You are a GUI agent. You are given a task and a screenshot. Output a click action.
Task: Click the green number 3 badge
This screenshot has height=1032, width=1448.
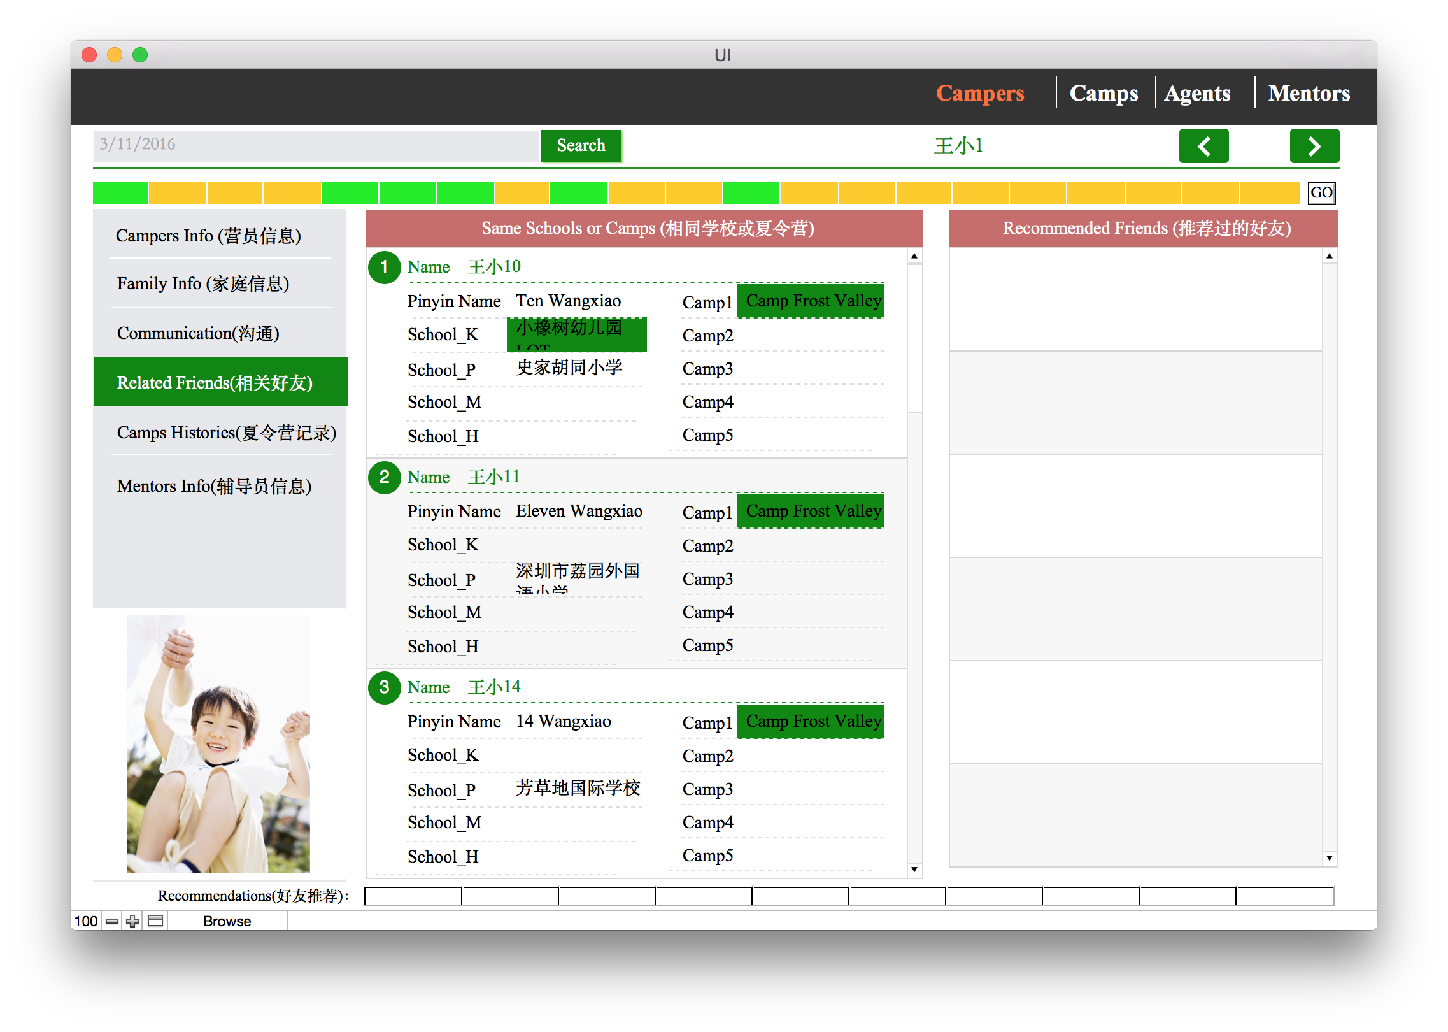[x=384, y=687]
